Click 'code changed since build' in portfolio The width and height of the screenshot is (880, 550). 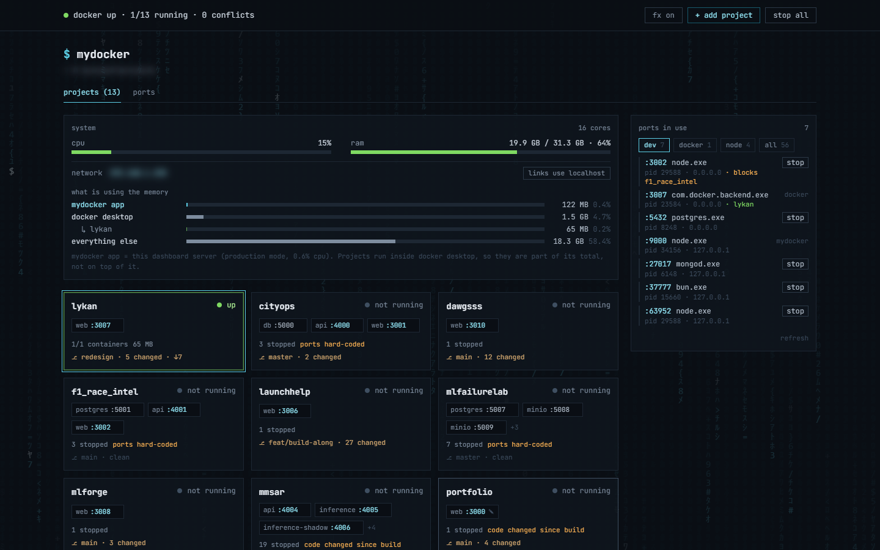point(535,530)
